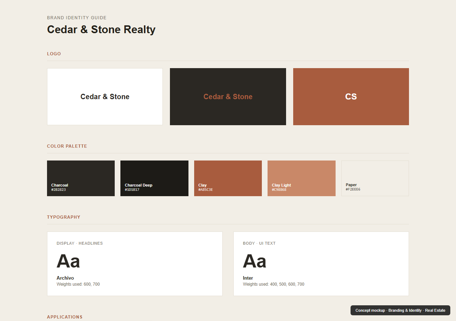This screenshot has height=321, width=456.
Task: Click the LOGO section heading
Action: [54, 54]
